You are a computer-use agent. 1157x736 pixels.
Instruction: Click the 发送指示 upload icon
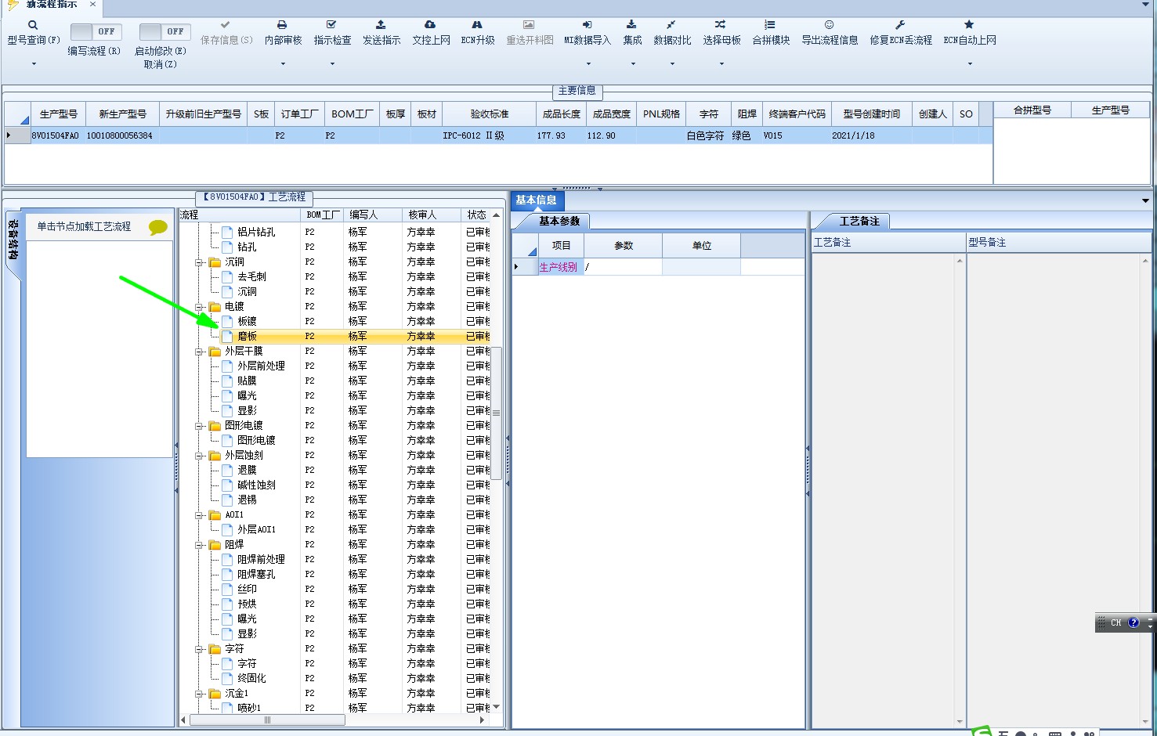[x=381, y=25]
